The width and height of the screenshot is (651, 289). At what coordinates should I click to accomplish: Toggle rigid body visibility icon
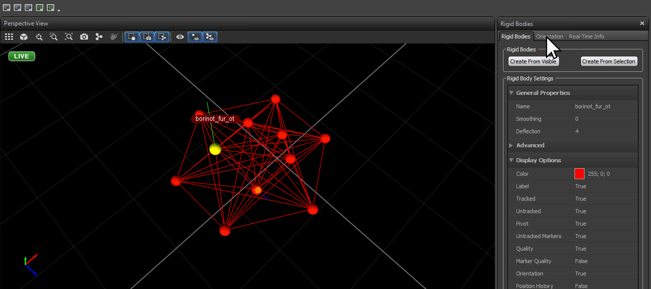210,37
